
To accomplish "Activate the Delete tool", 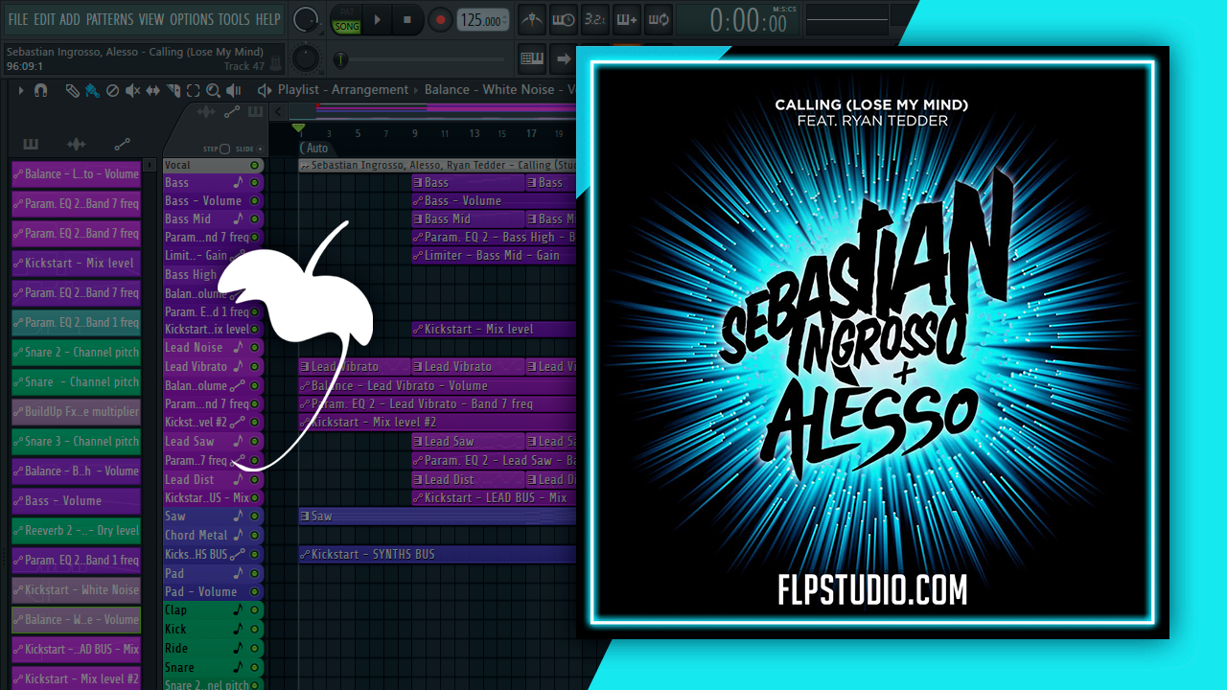I will click(x=113, y=89).
